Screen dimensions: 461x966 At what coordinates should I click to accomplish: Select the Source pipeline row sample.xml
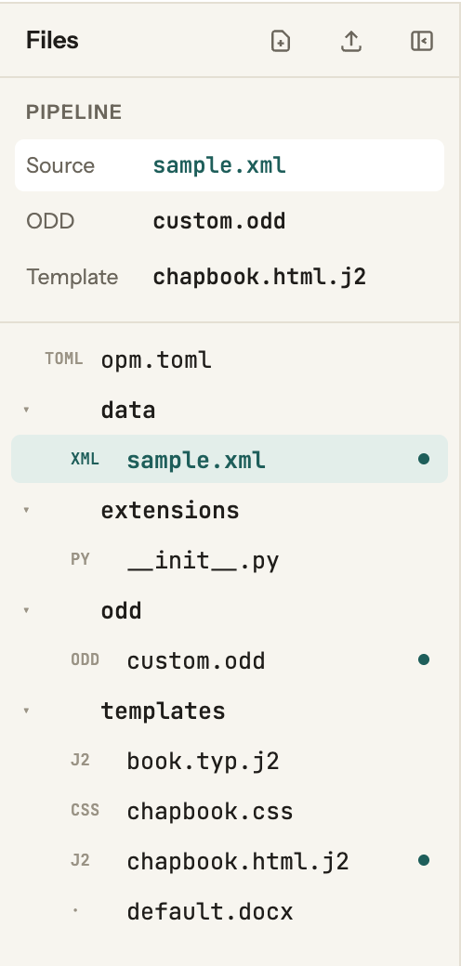[x=230, y=165]
